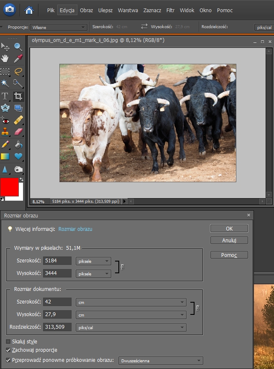Open the Warstwa menu
Viewport: 274px width, 369px height.
[x=128, y=10]
